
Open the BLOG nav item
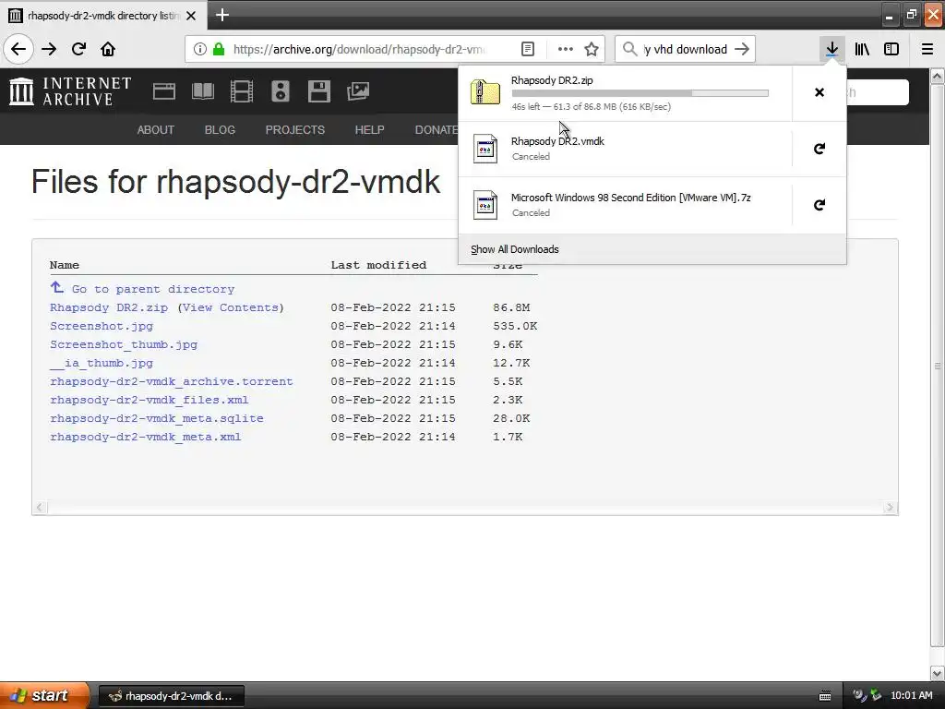click(x=220, y=129)
